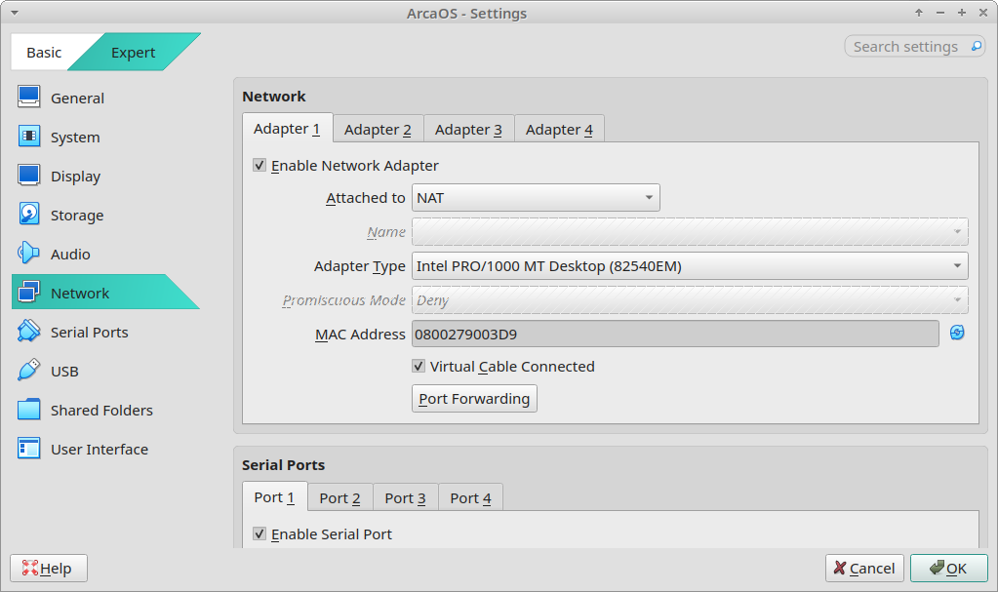Viewport: 998px width, 592px height.
Task: Open window menu arrow in title bar
Action: pos(14,13)
